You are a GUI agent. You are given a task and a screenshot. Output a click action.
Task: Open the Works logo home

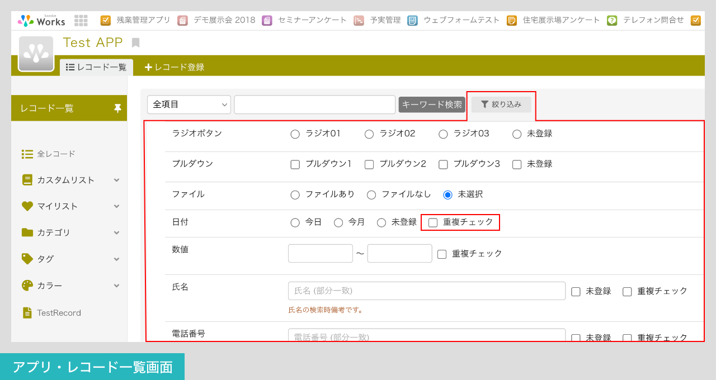click(x=41, y=21)
